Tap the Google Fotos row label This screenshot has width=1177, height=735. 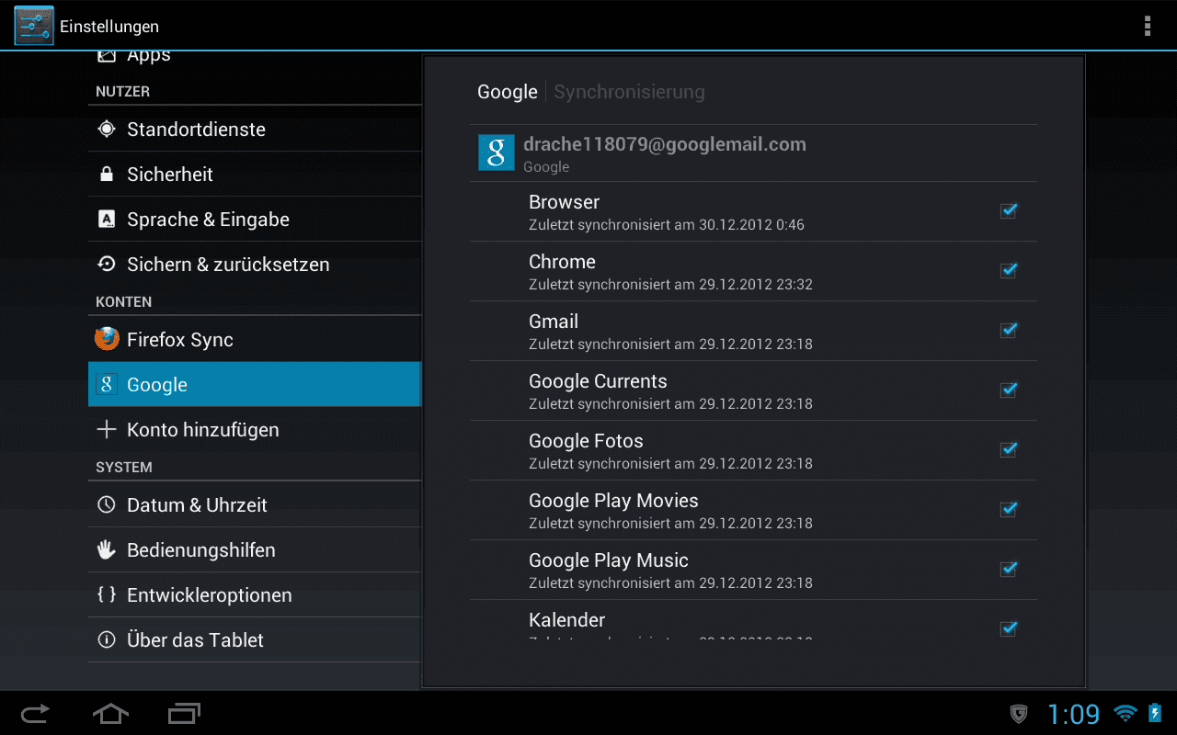[x=586, y=441]
